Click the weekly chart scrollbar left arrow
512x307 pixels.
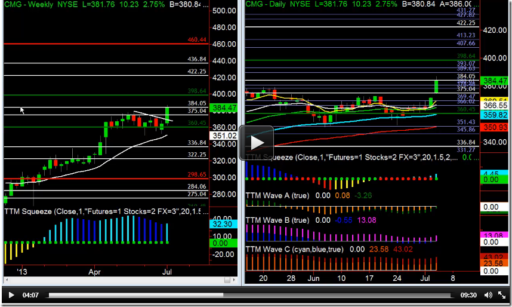(7, 280)
